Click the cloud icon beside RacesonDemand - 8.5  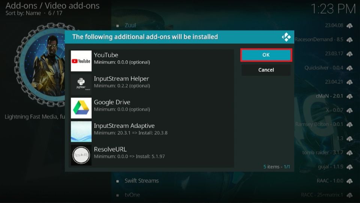(349, 40)
